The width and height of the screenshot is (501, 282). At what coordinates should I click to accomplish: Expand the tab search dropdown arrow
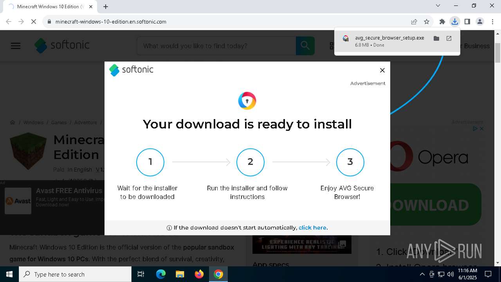point(438,6)
